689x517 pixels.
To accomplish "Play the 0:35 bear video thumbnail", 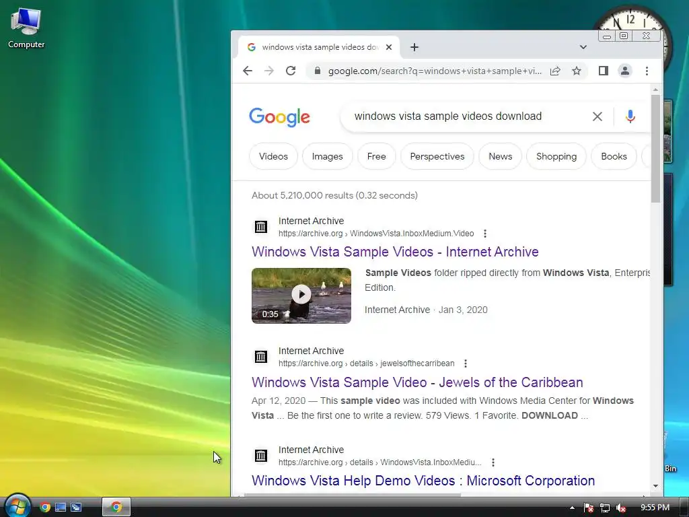I will (x=301, y=296).
